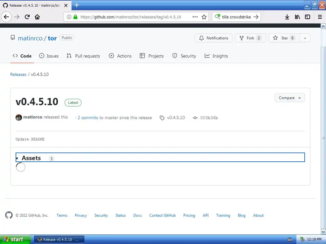This screenshot has height=244, width=326.
Task: Click the scrollbar up arrow
Action: coord(323,26)
